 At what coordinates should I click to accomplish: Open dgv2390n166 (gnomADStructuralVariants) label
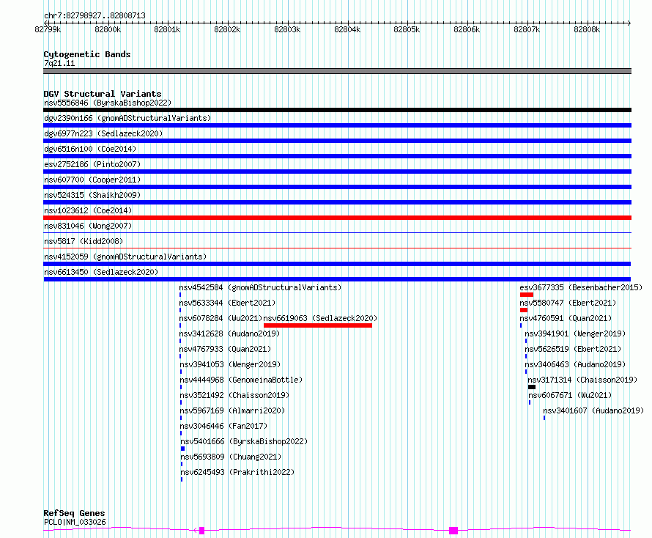tap(127, 118)
